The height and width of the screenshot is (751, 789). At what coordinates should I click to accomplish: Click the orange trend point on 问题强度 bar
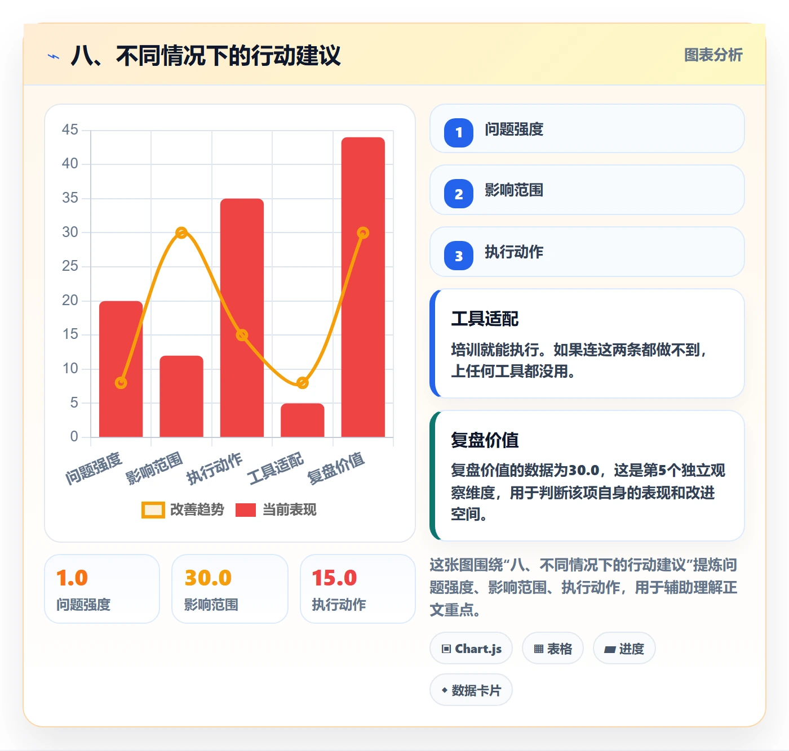pos(121,383)
